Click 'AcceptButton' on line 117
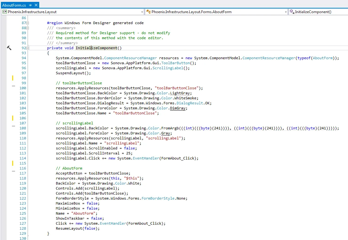 pos(69,173)
